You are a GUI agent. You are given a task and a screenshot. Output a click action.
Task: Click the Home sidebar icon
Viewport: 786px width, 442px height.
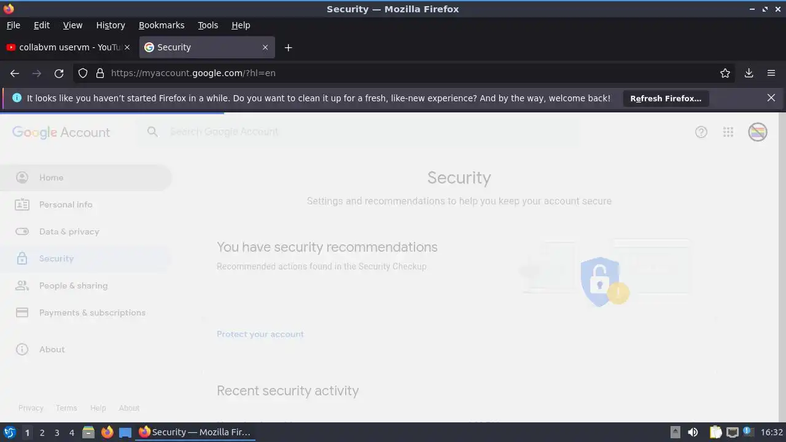(x=22, y=177)
